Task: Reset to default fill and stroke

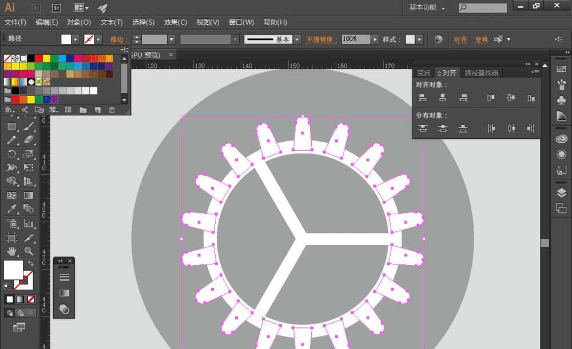Action: click(x=6, y=286)
